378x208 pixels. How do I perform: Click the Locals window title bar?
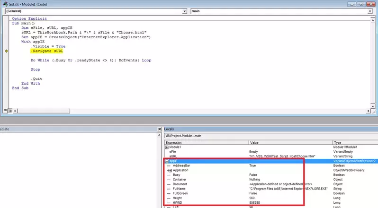271,129
